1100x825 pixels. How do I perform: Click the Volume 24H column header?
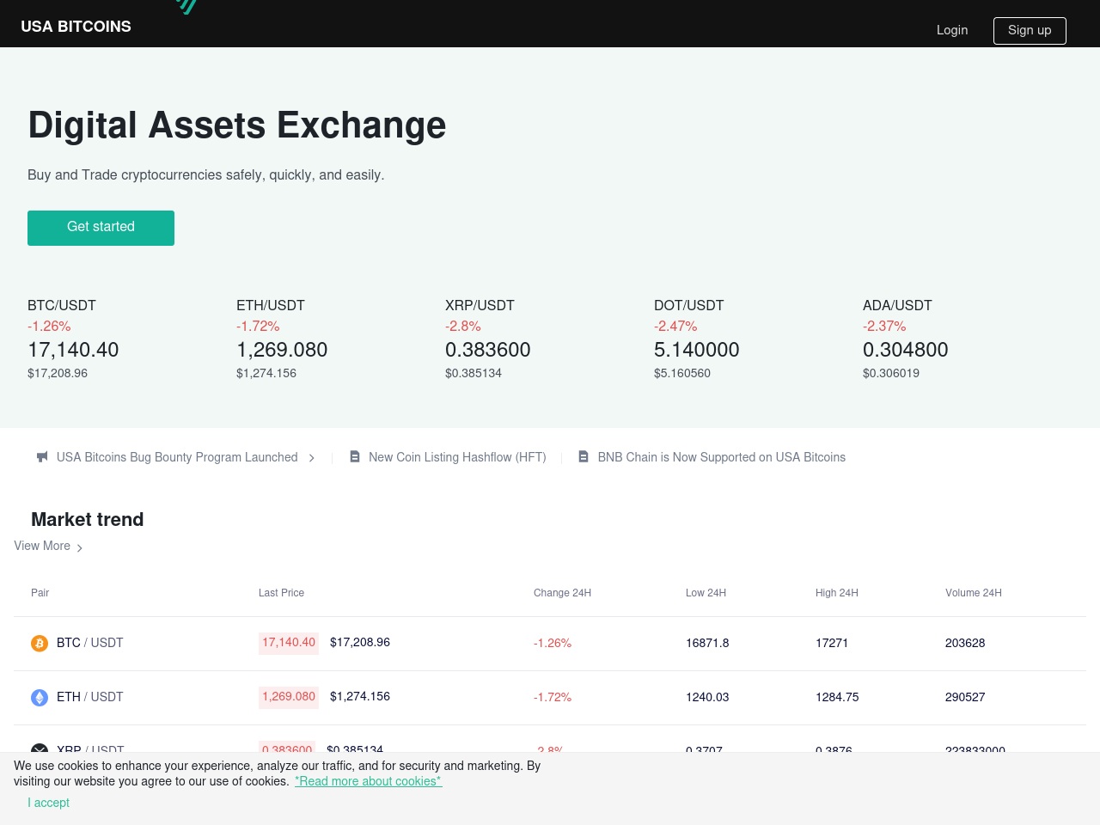tap(974, 593)
